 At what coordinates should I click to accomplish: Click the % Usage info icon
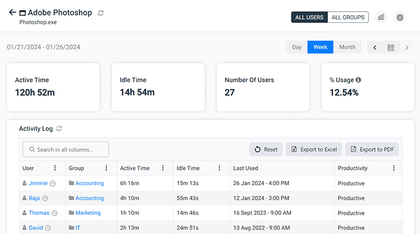pyautogui.click(x=359, y=80)
